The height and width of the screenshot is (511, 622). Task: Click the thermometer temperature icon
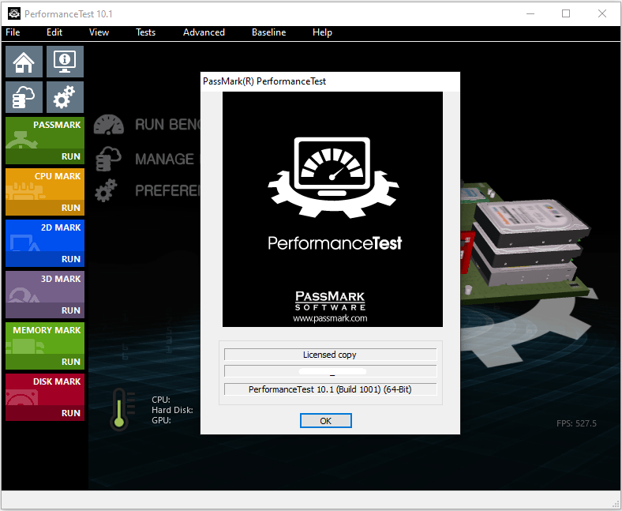[x=121, y=409]
